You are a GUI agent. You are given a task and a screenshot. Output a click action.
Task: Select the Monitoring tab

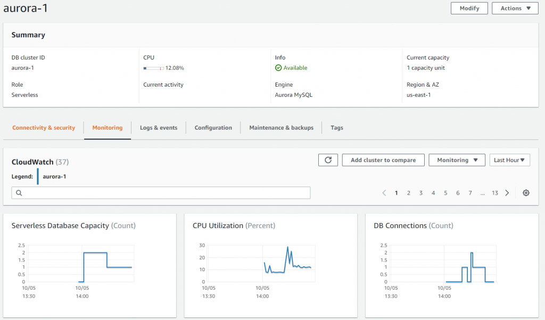[108, 128]
